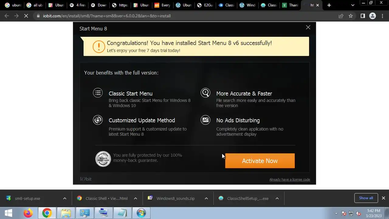Open the sm8-setup.exe download
Screen dimensions: 389x219
click(27, 198)
